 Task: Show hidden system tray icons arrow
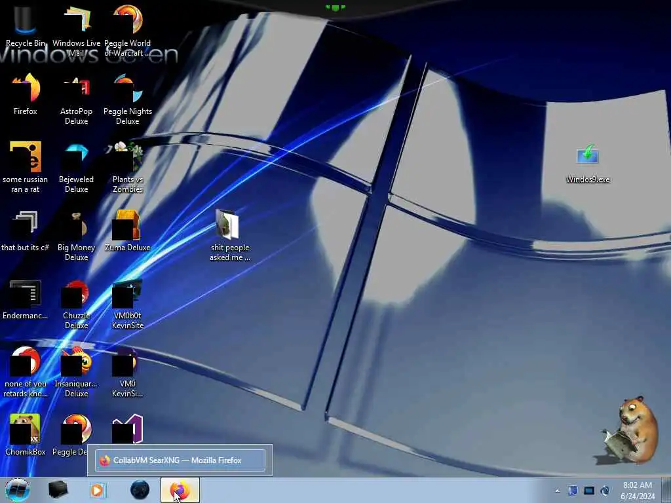pos(557,491)
